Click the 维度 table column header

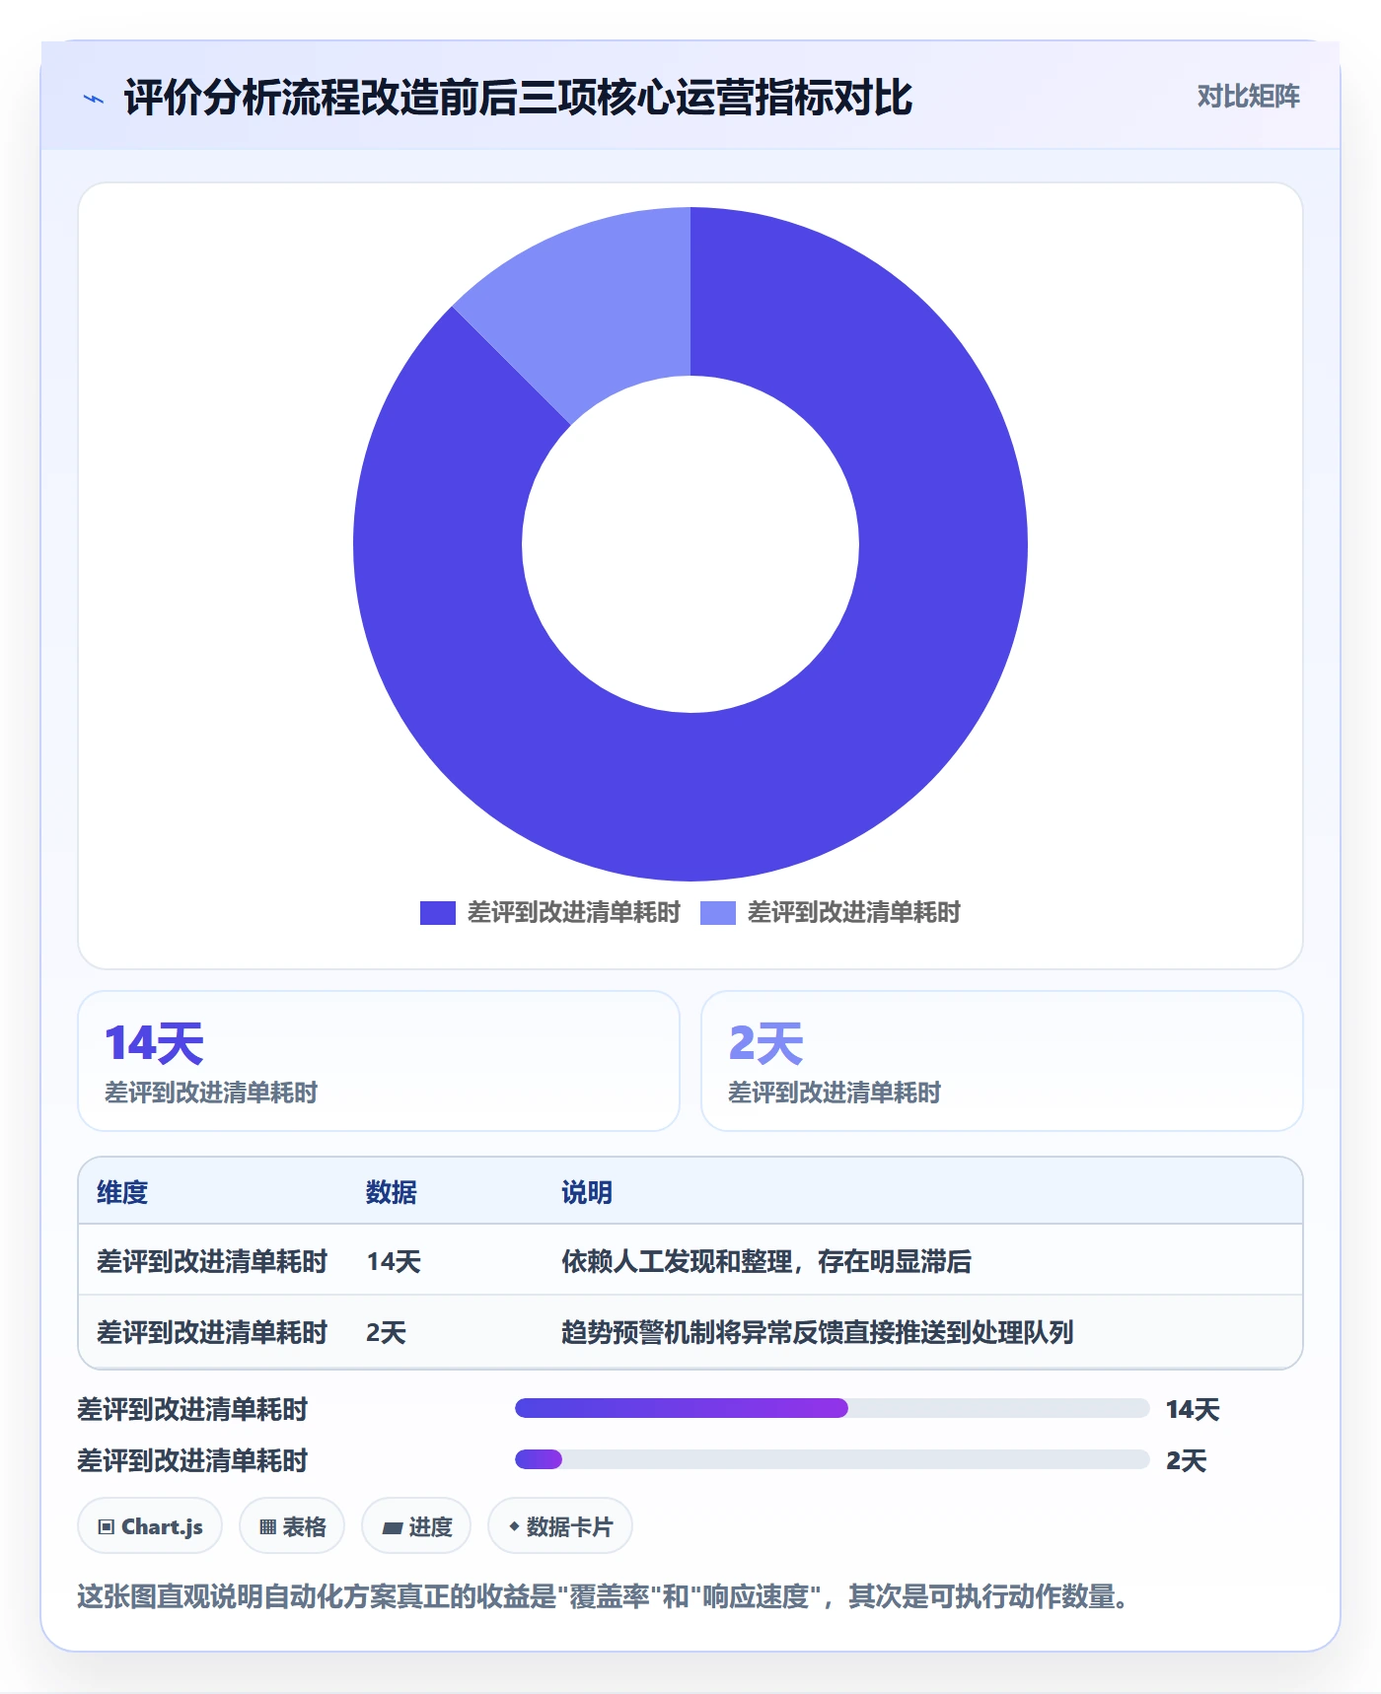[x=122, y=1192]
